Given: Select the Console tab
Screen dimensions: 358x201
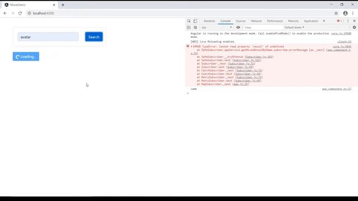Looking at the screenshot, I should coord(225,21).
